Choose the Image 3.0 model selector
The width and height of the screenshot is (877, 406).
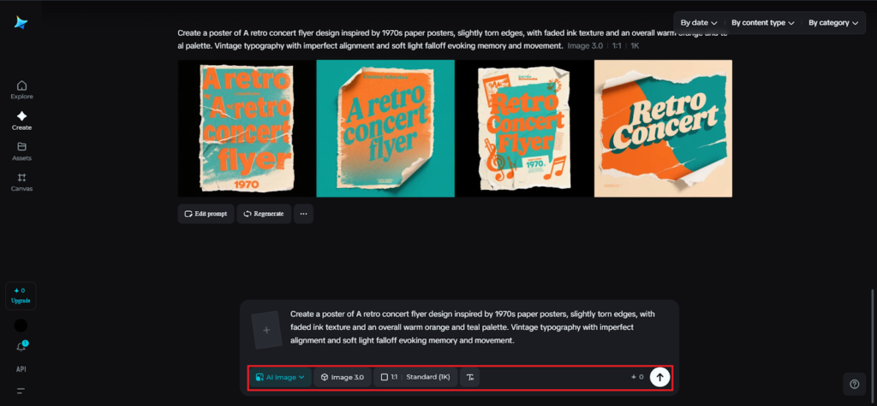point(343,377)
